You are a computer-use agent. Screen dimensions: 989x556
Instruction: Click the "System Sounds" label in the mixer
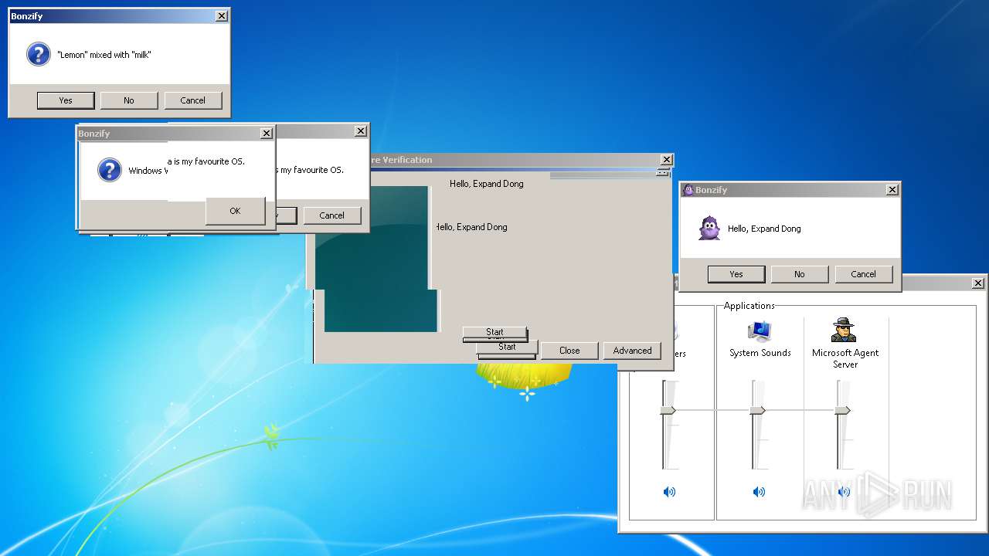[x=760, y=353]
